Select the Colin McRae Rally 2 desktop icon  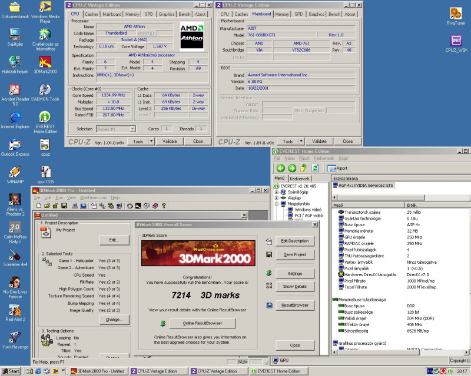tap(15, 233)
